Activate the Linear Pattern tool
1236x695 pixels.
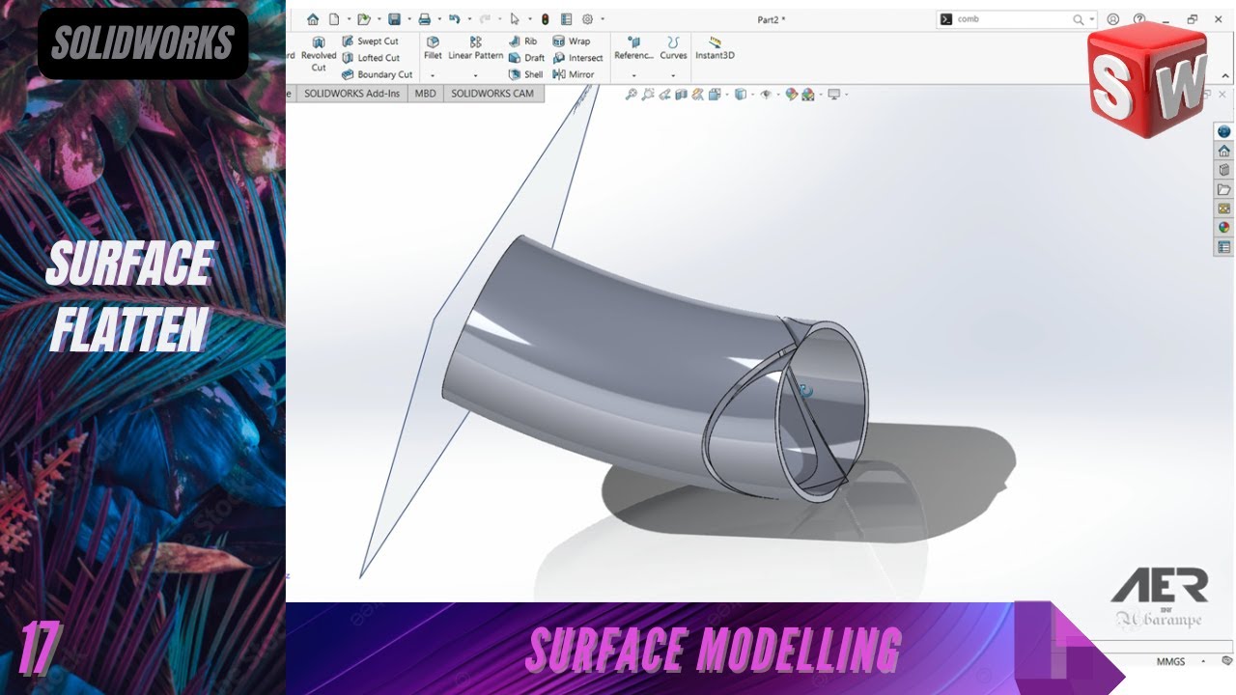[476, 48]
